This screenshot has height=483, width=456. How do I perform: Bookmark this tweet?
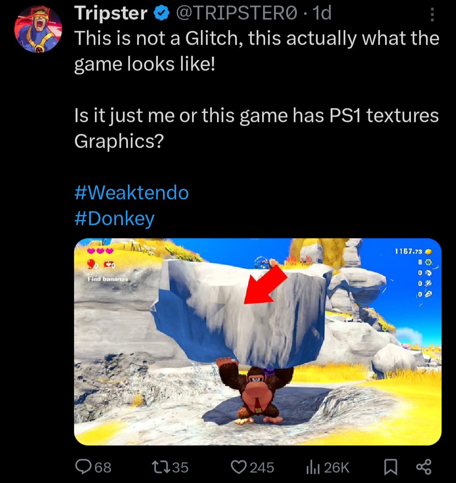(391, 467)
